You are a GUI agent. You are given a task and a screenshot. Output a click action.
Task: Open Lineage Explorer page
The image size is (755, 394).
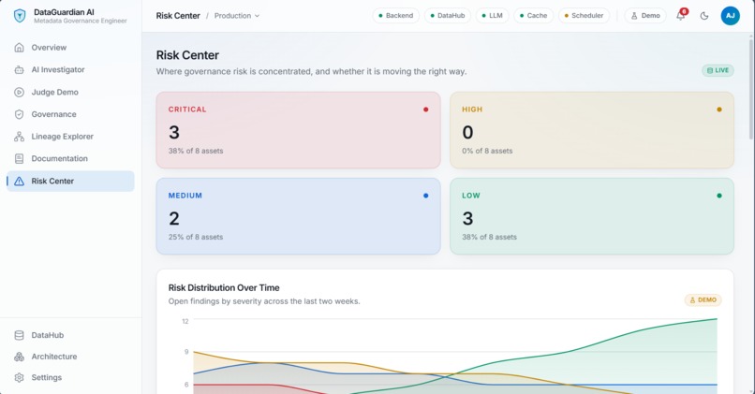pyautogui.click(x=70, y=137)
